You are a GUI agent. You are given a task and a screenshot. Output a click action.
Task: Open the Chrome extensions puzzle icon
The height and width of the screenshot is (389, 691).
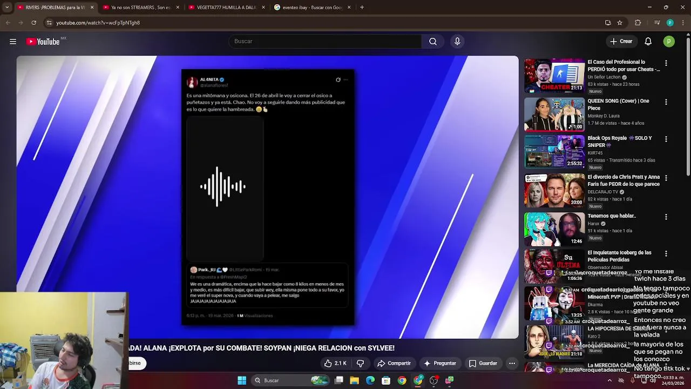point(638,23)
